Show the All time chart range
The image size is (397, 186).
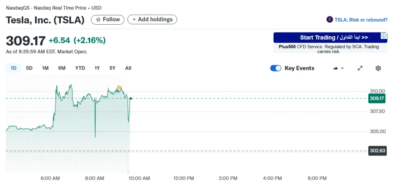(128, 68)
